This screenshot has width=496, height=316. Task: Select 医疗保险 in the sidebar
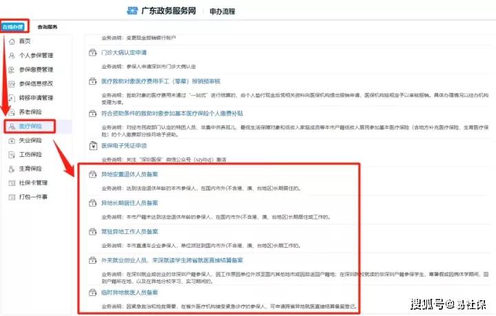[31, 127]
